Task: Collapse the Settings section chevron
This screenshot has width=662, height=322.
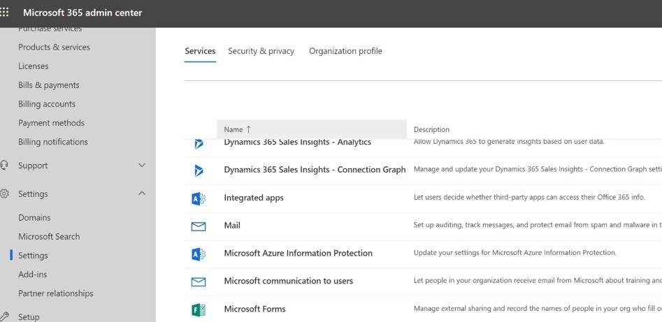Action: click(x=142, y=193)
